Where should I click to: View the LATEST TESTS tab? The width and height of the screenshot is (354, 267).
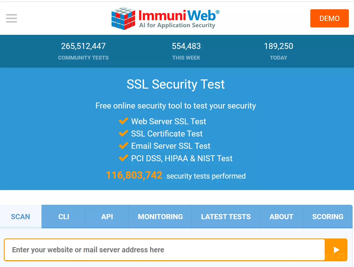(x=226, y=217)
